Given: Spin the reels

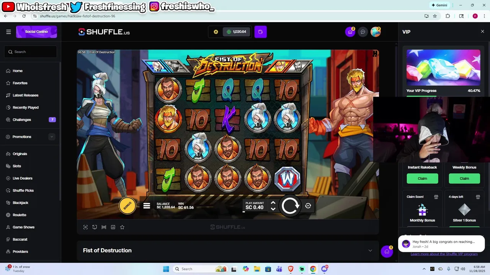Looking at the screenshot, I should coord(290,206).
